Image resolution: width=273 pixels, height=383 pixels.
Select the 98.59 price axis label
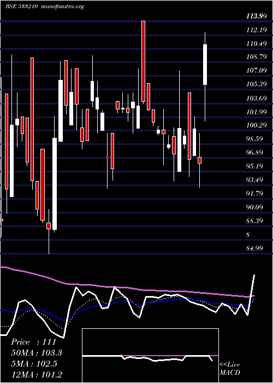(x=254, y=139)
